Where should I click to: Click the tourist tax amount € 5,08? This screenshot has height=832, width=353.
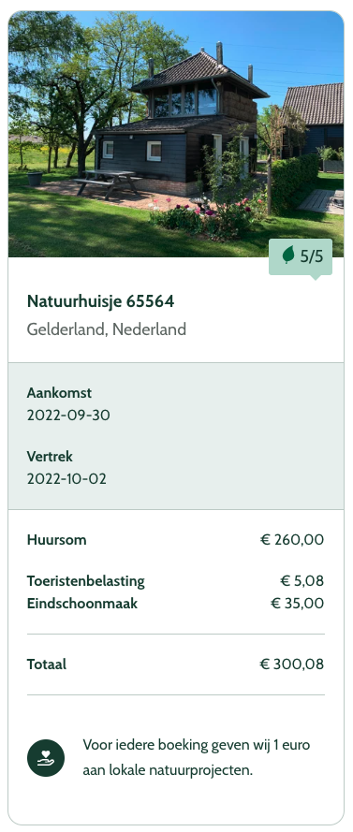302,581
